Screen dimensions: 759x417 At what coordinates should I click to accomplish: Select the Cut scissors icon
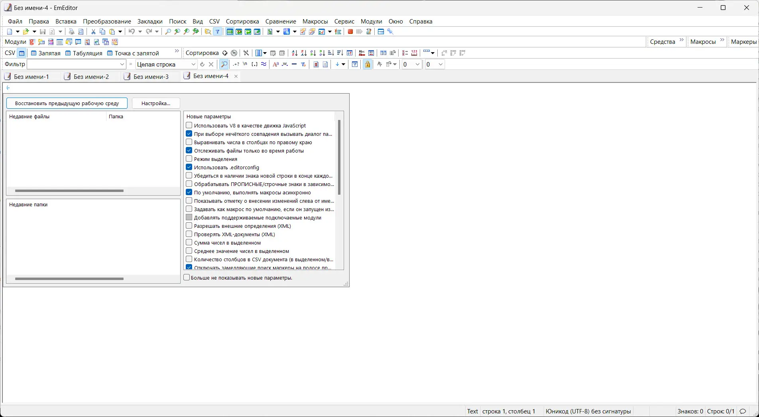pos(93,31)
